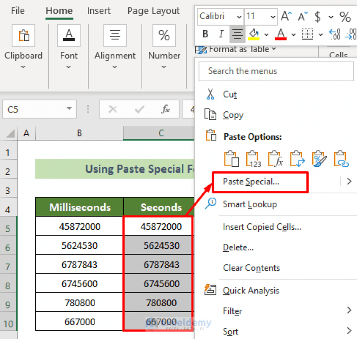The width and height of the screenshot is (357, 339).
Task: Apply red font color
Action: [x=281, y=34]
